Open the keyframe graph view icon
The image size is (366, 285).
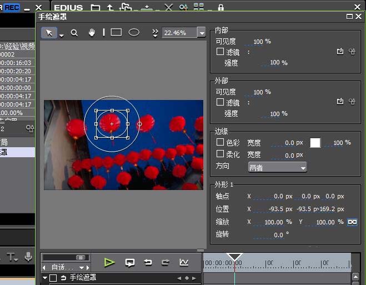point(184,262)
